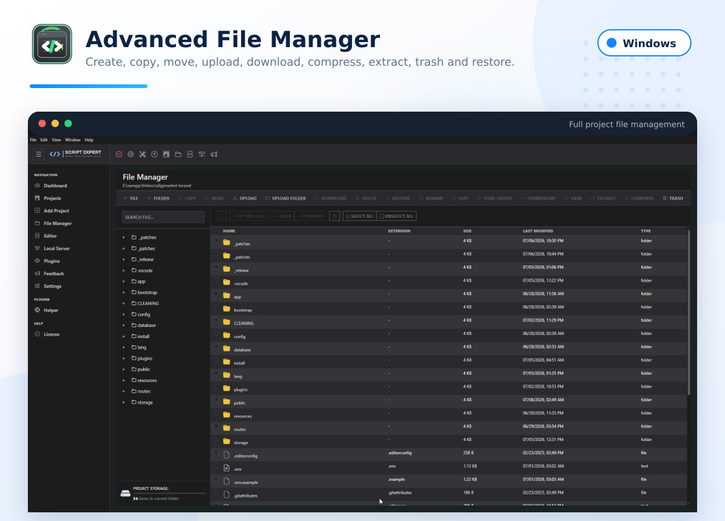Open the TRASH button
The height and width of the screenshot is (521, 725).
tap(673, 198)
